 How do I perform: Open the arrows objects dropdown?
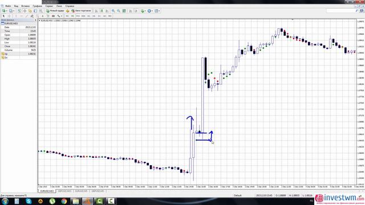59,16
